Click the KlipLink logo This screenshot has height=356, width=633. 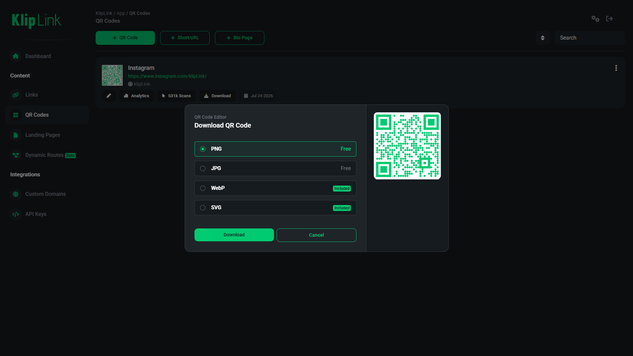36,21
